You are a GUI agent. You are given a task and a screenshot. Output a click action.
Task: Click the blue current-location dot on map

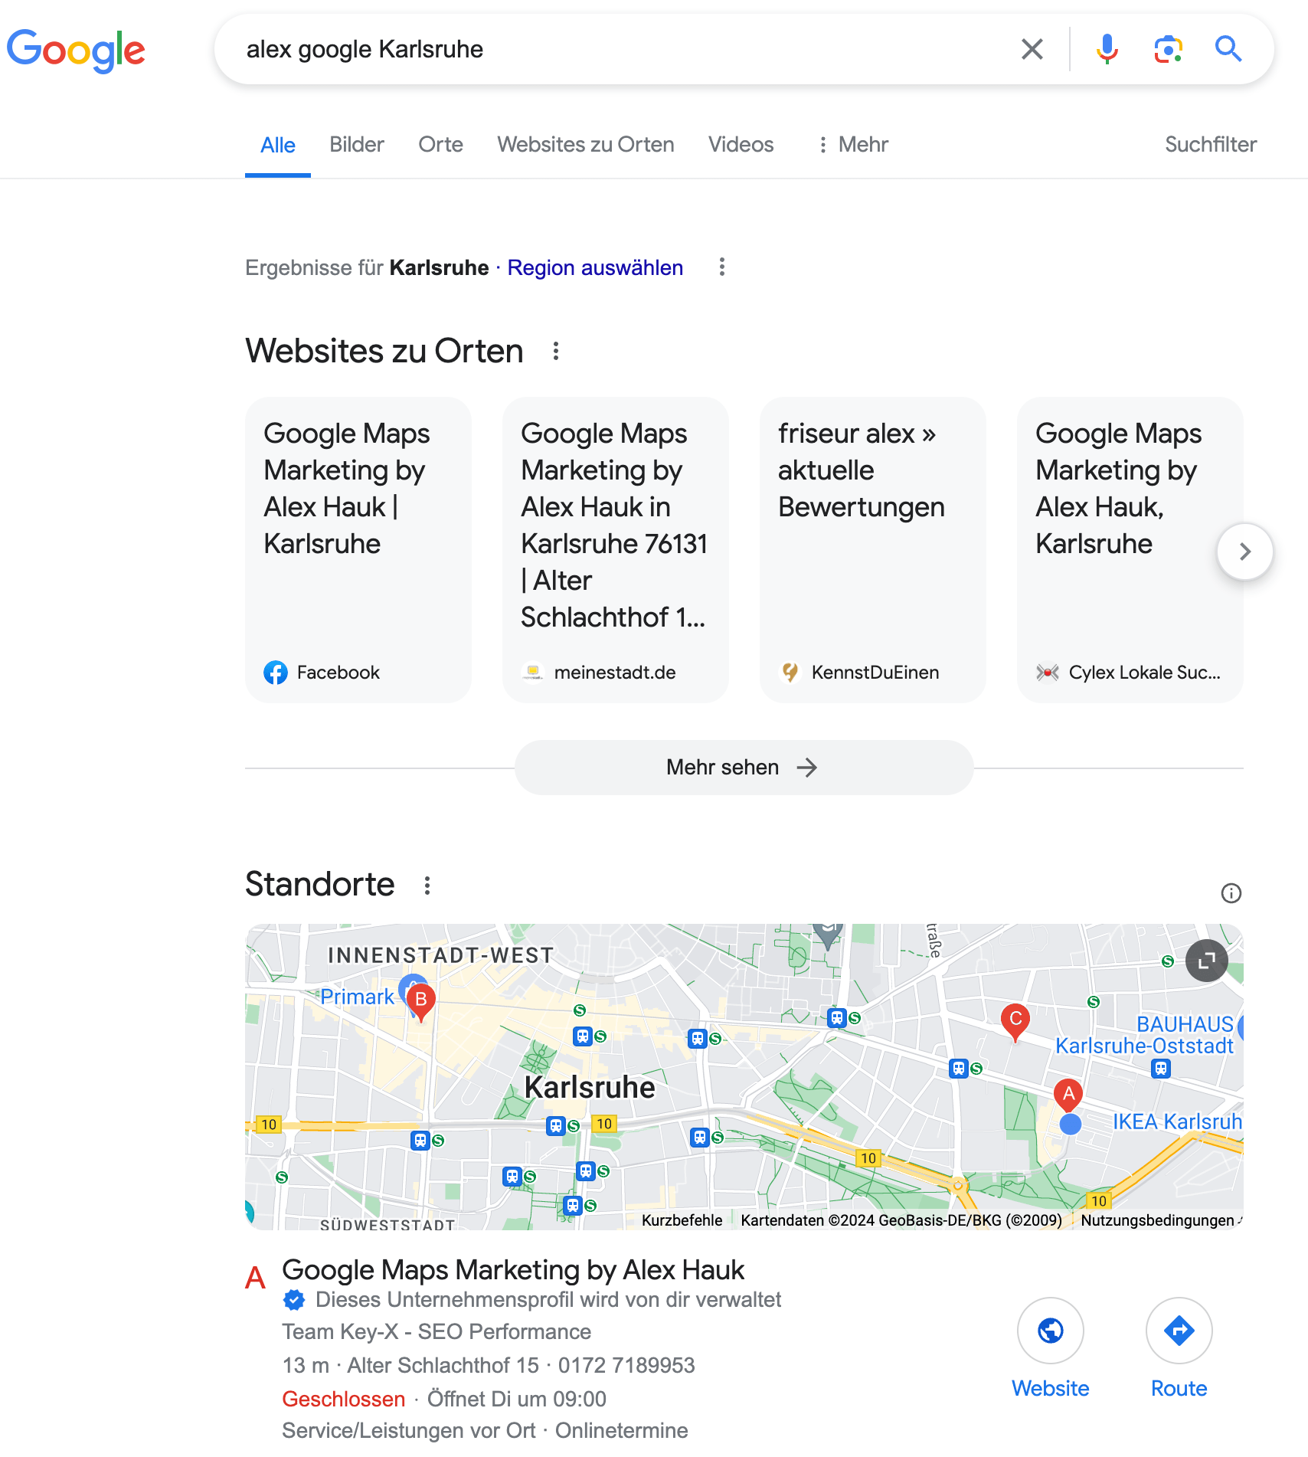[1071, 1125]
